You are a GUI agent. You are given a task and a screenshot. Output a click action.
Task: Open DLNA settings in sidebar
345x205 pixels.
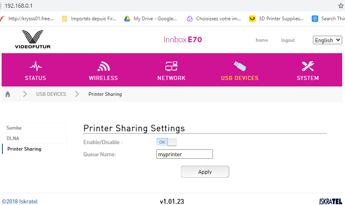point(13,138)
